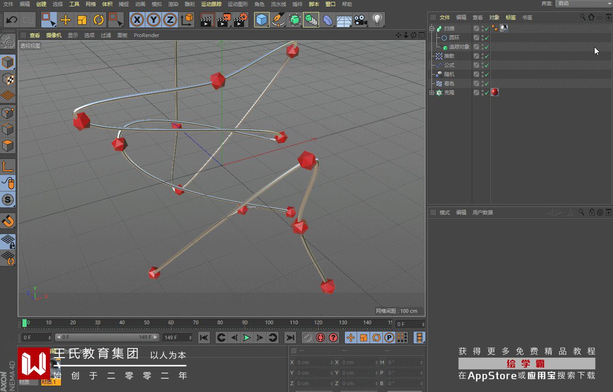This screenshot has height=392, width=613.
Task: Open the 摄像机 viewport menu
Action: click(x=54, y=35)
